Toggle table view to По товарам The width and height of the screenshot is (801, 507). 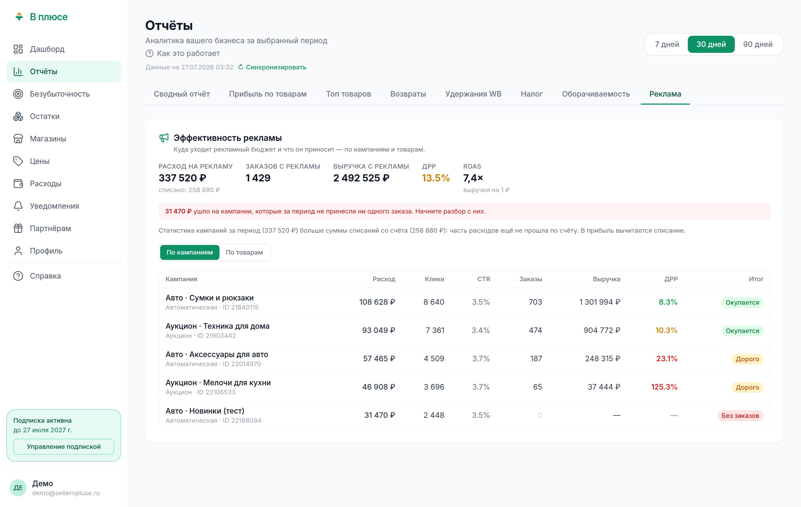click(x=244, y=252)
